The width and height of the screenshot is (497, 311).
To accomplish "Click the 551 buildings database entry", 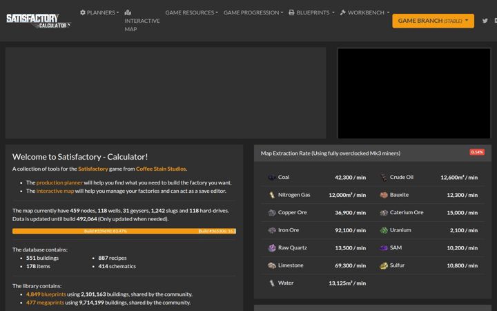I will point(43,258).
